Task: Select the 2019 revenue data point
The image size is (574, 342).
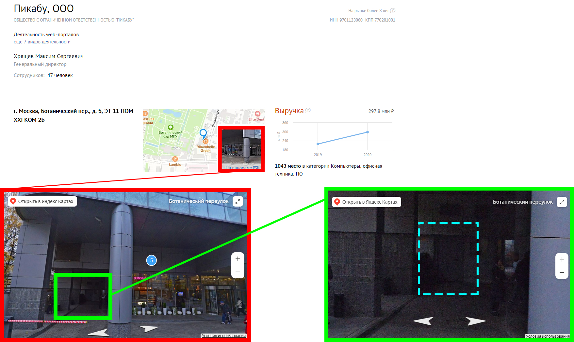Action: [x=318, y=144]
